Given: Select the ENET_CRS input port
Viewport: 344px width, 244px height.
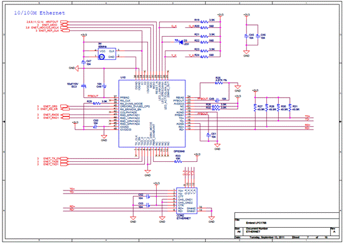Looking at the screenshot, I should 64,106.
